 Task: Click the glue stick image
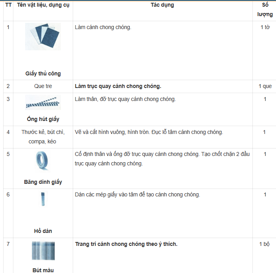[43, 200]
